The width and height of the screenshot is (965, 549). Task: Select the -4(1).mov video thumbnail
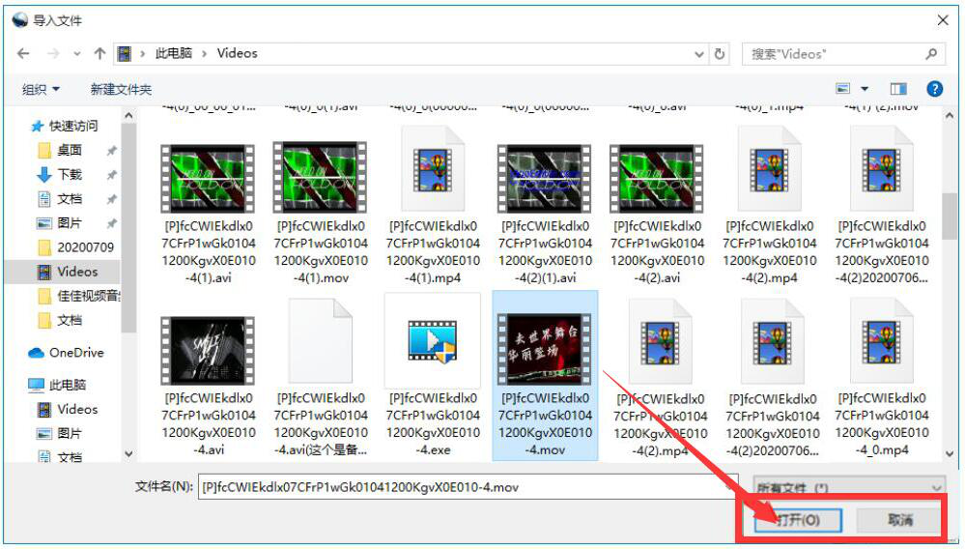[320, 178]
